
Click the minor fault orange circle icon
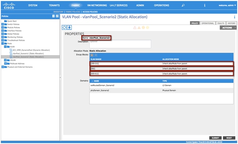143,27
